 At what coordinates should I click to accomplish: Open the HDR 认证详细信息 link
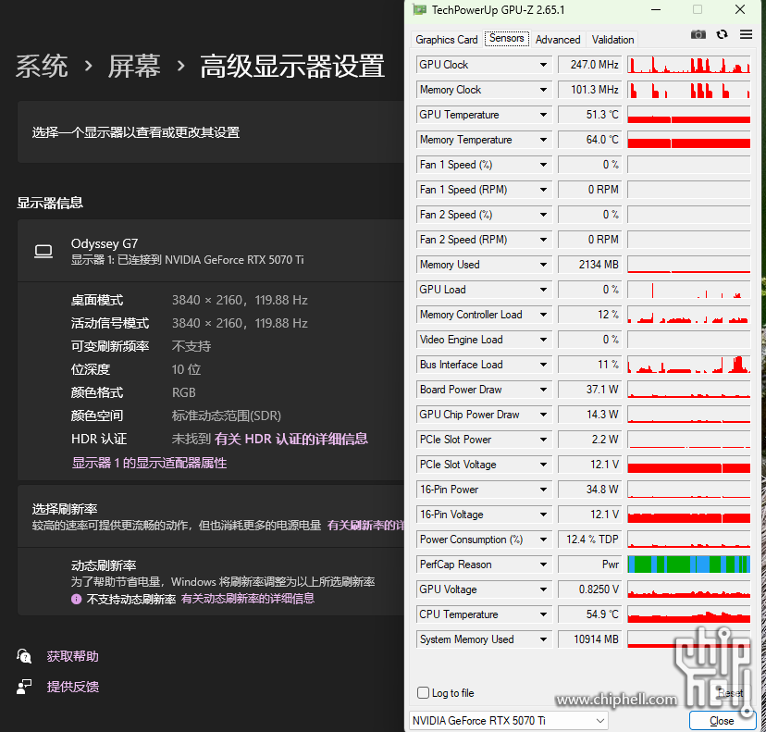(x=290, y=439)
